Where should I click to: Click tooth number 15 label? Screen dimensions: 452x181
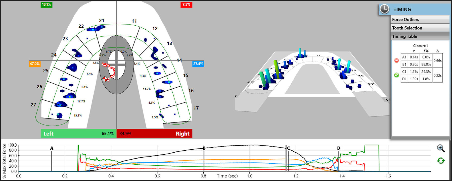click(186, 75)
